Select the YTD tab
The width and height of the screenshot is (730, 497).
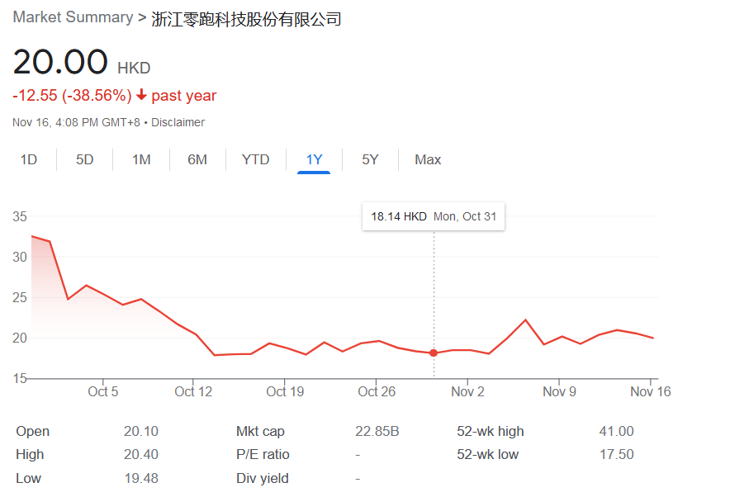click(x=255, y=159)
